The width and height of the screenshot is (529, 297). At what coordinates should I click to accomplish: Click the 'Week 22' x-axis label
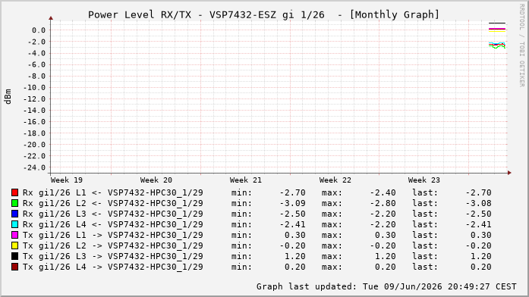click(335, 180)
